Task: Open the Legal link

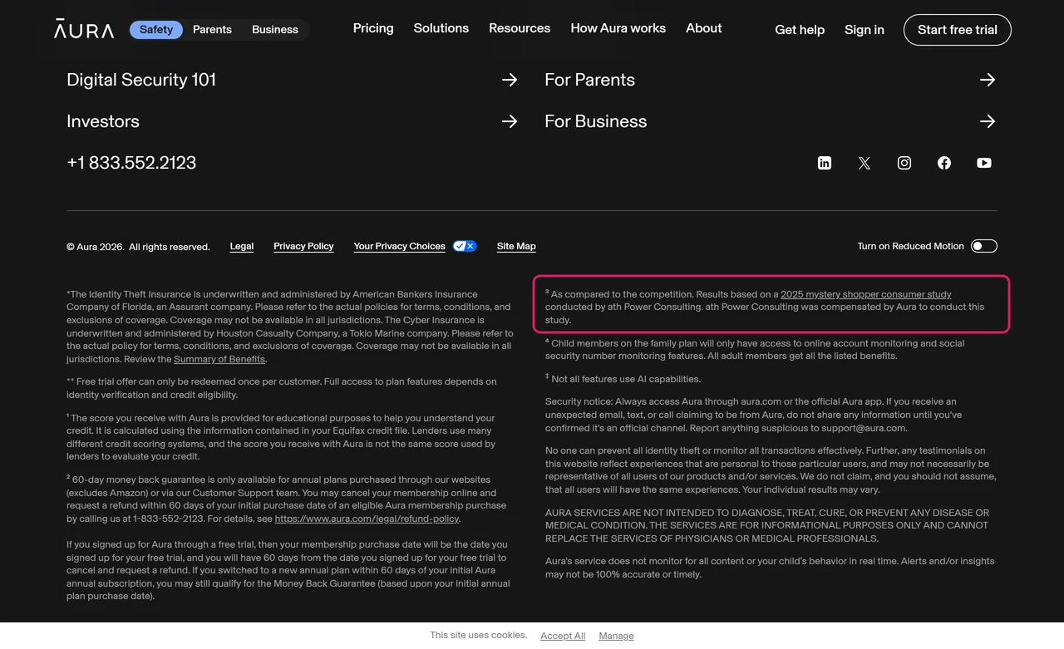Action: [242, 247]
